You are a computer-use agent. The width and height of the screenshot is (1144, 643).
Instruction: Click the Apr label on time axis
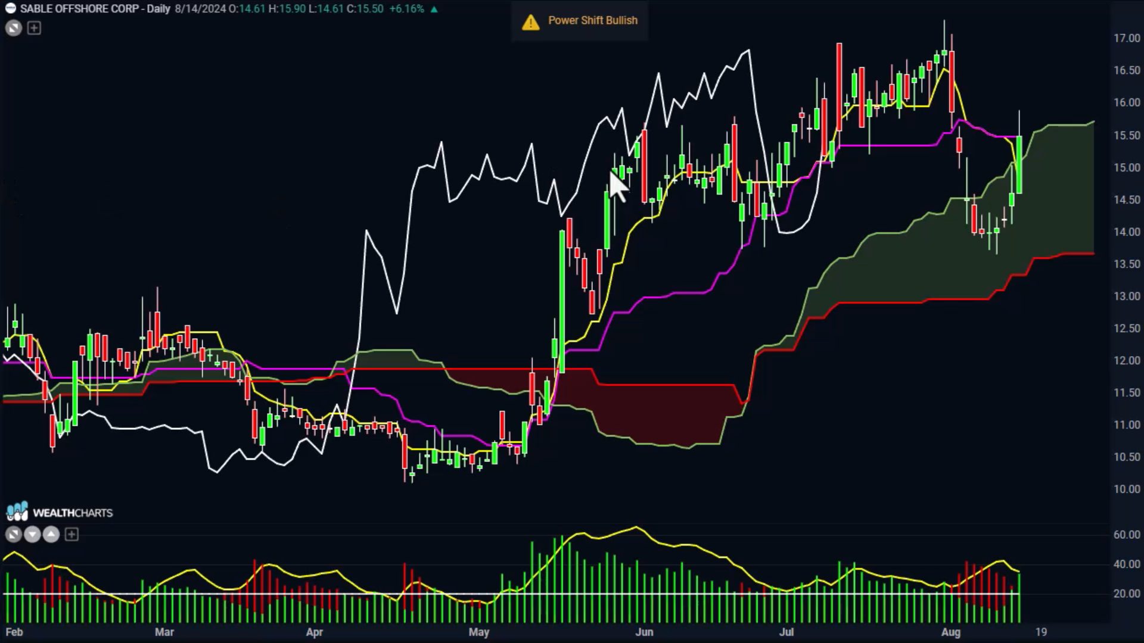click(x=315, y=632)
